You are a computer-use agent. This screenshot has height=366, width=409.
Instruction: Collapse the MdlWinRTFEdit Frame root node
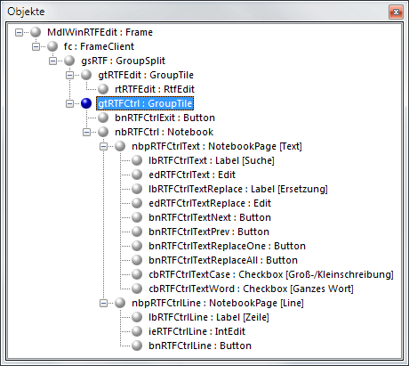coord(19,32)
